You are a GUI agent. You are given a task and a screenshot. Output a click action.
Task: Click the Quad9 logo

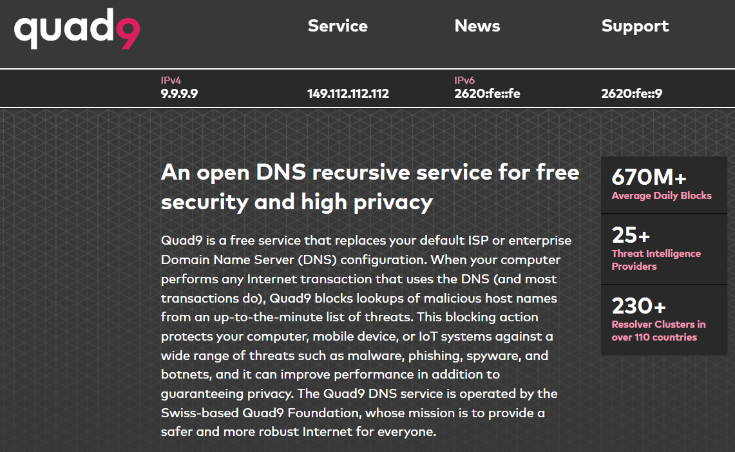[77, 29]
